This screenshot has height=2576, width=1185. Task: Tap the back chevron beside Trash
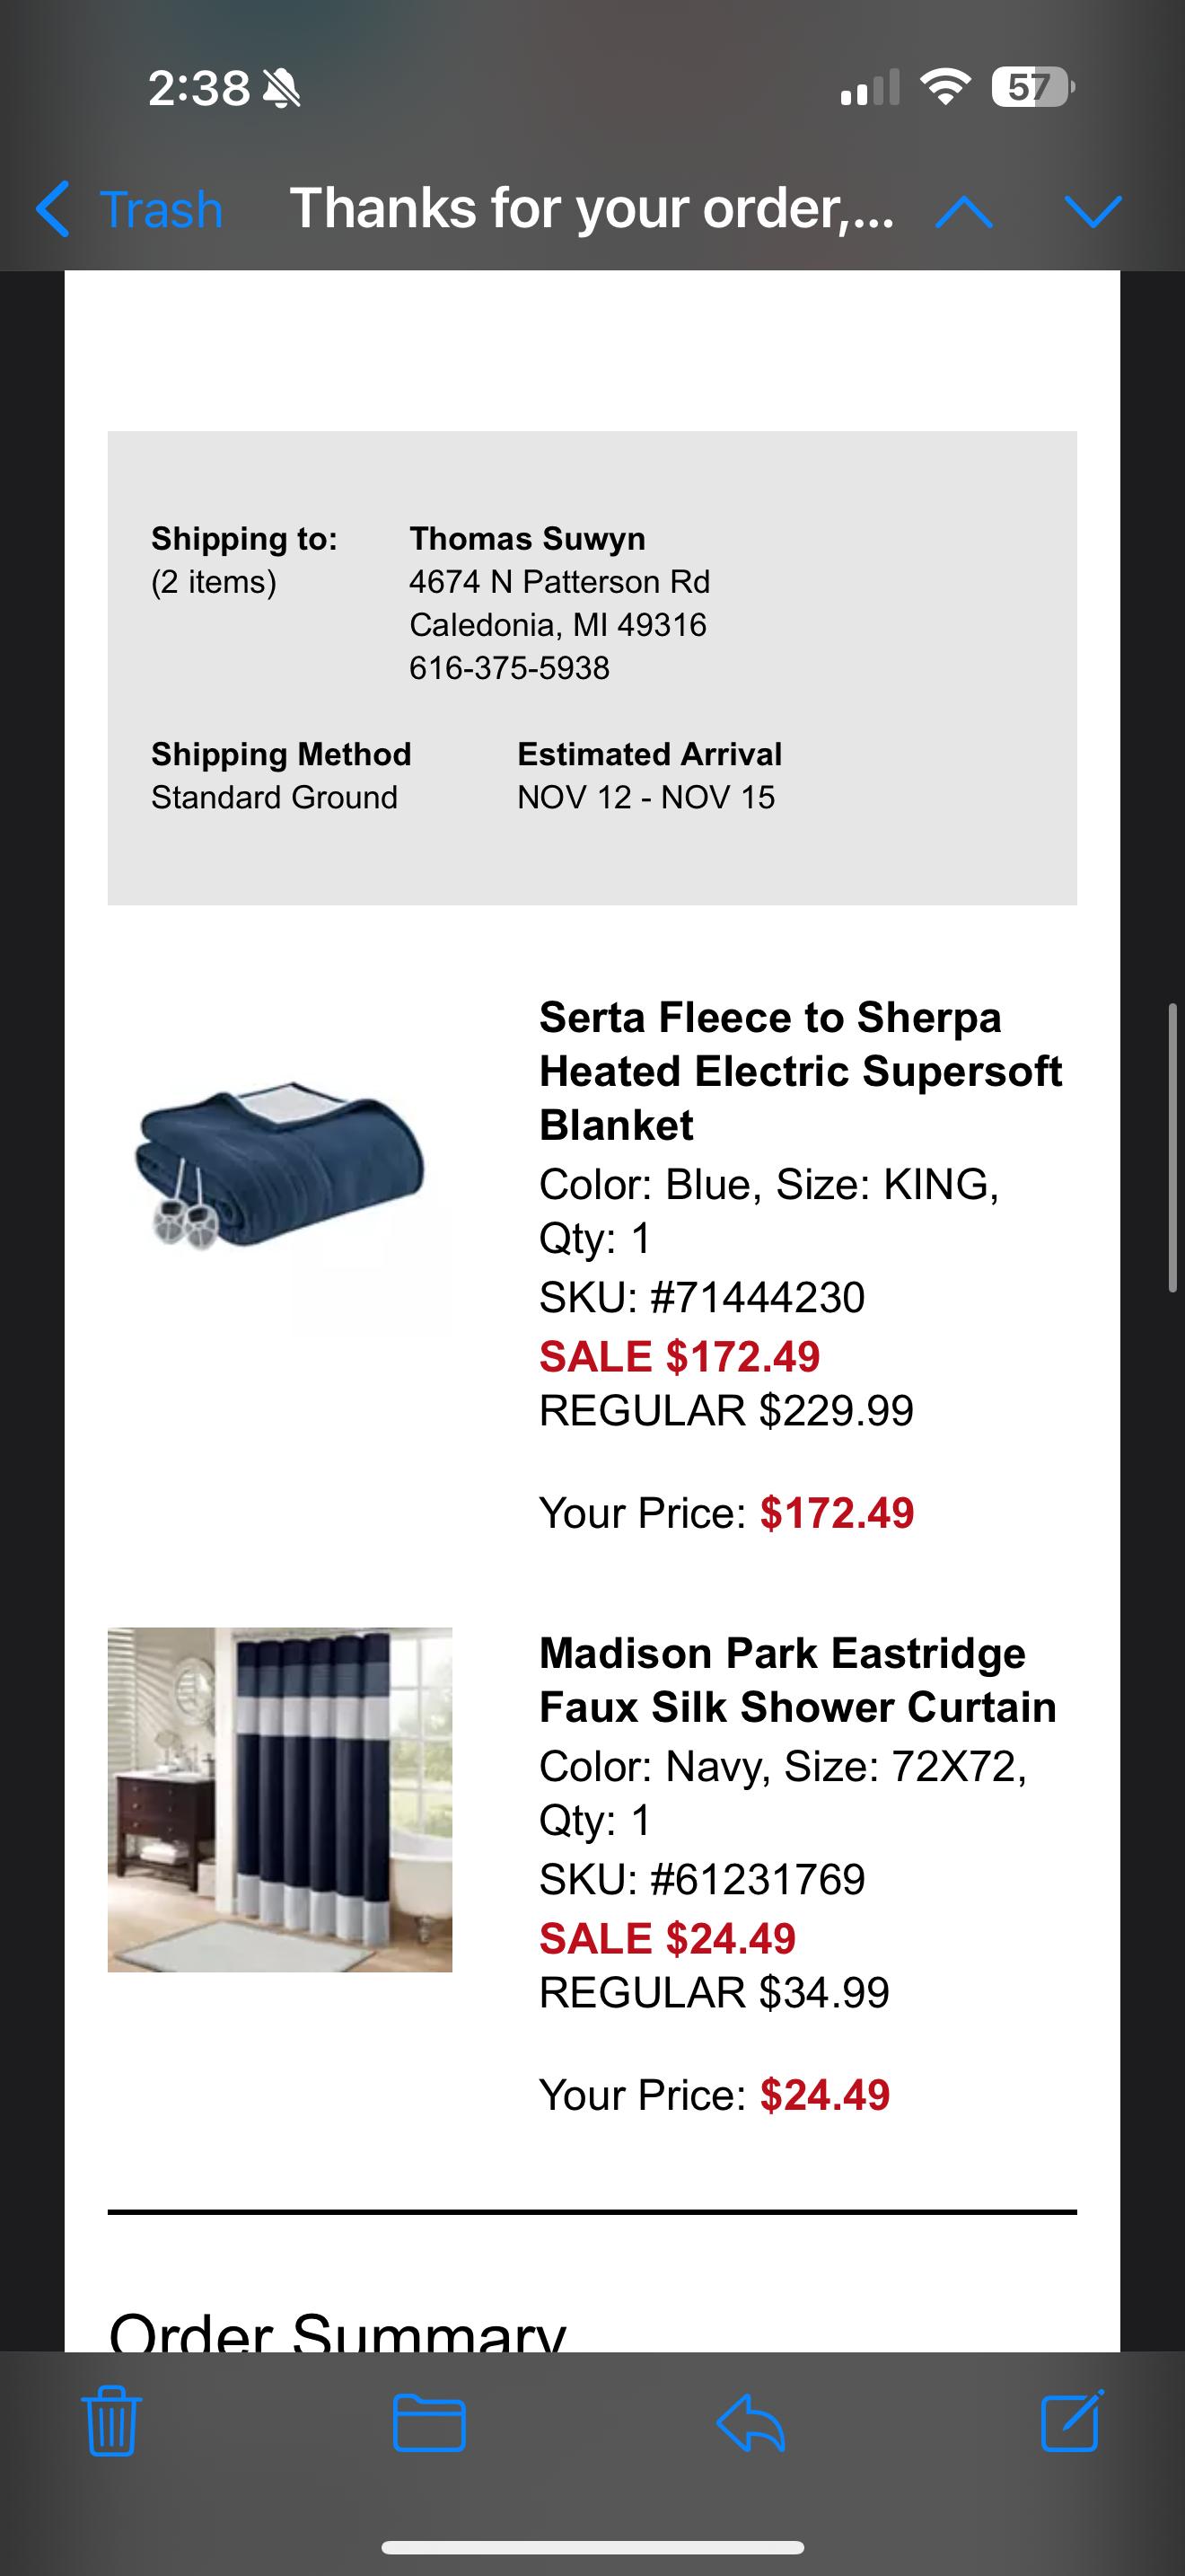point(53,209)
